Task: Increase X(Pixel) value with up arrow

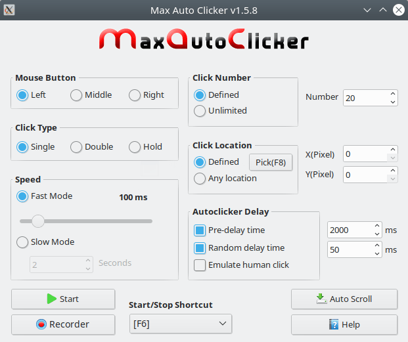Action: coord(393,150)
